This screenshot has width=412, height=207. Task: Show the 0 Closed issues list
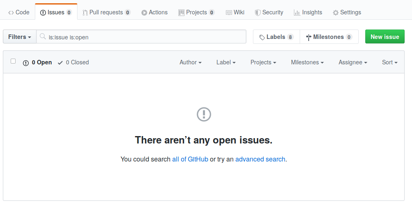(x=73, y=62)
